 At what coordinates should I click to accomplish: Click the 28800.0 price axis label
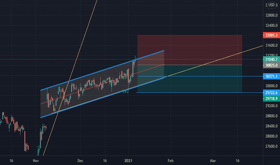(271, 116)
